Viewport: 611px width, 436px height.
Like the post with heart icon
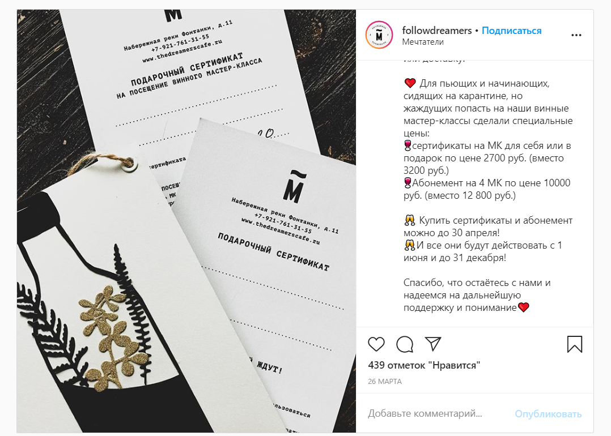(x=376, y=344)
